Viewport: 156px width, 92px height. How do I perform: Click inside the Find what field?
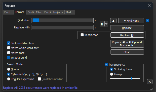[x=62, y=20]
